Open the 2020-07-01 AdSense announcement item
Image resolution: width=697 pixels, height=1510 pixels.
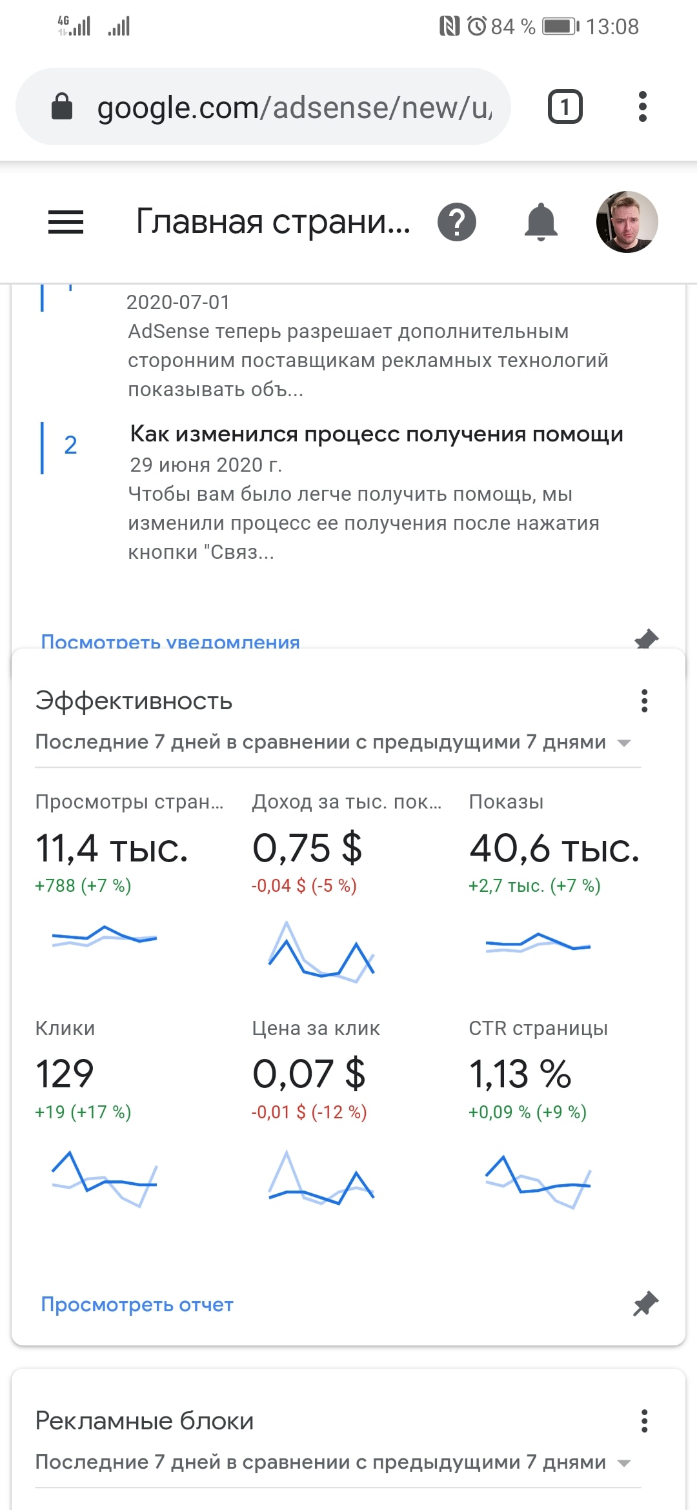(x=368, y=346)
